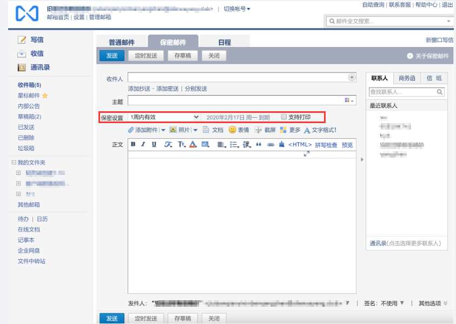The width and height of the screenshot is (456, 324).
Task: Toggle bold formatting in editor
Action: pos(132,145)
